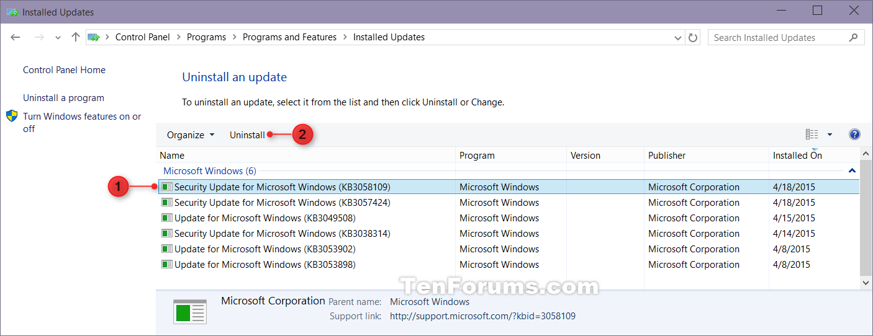Image resolution: width=873 pixels, height=336 pixels.
Task: Click Microsoft Windows program cell for KB3053898
Action: point(499,264)
